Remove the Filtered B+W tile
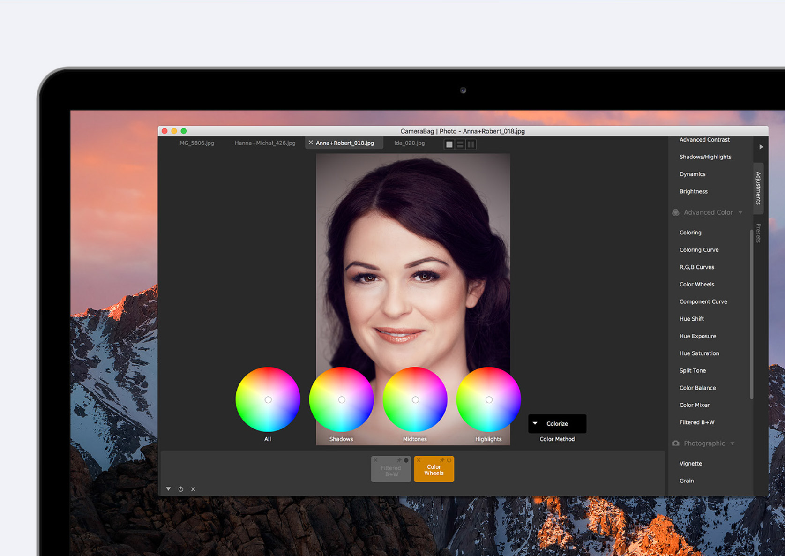Image resolution: width=785 pixels, height=556 pixels. [x=375, y=460]
